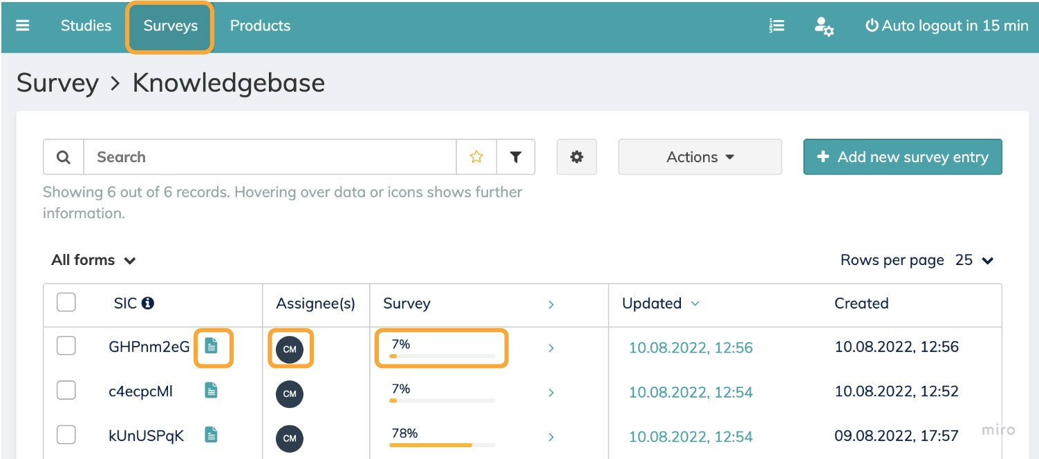This screenshot has height=459, width=1039.
Task: Open the filter funnel icon
Action: 515,157
